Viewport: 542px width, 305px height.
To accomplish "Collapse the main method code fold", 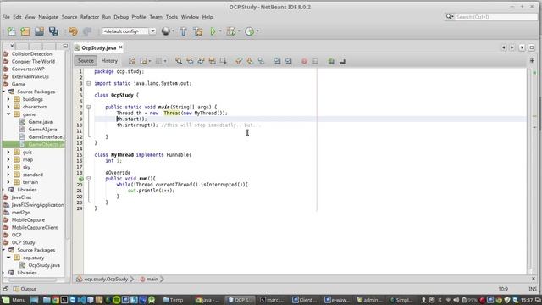I will coord(88,108).
